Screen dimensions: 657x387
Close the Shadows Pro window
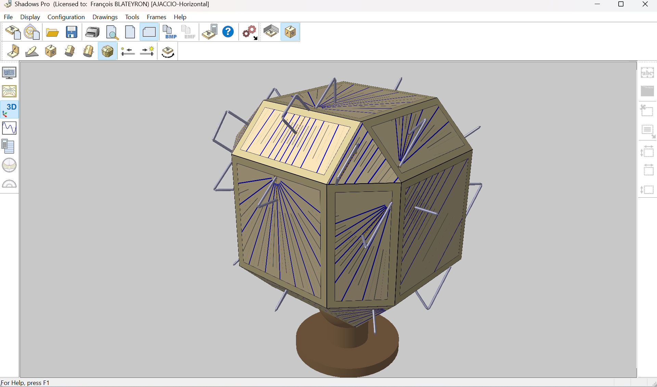point(645,4)
